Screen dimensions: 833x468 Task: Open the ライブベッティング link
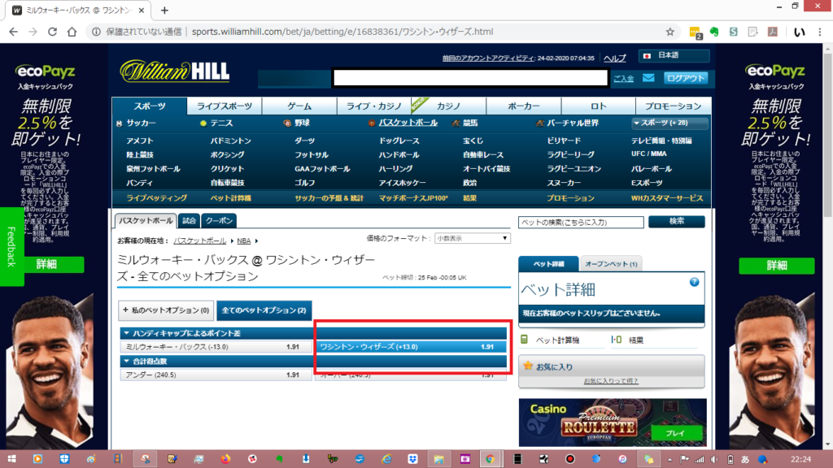click(157, 198)
